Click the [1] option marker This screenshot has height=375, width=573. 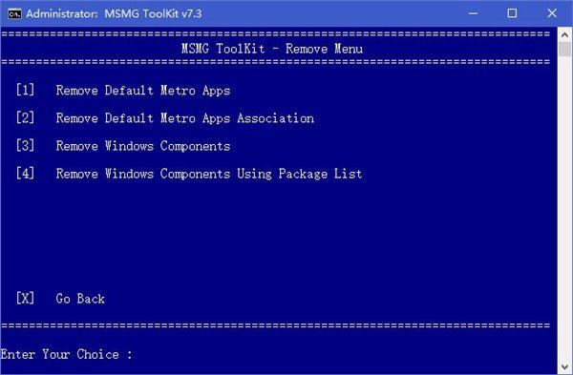point(25,91)
